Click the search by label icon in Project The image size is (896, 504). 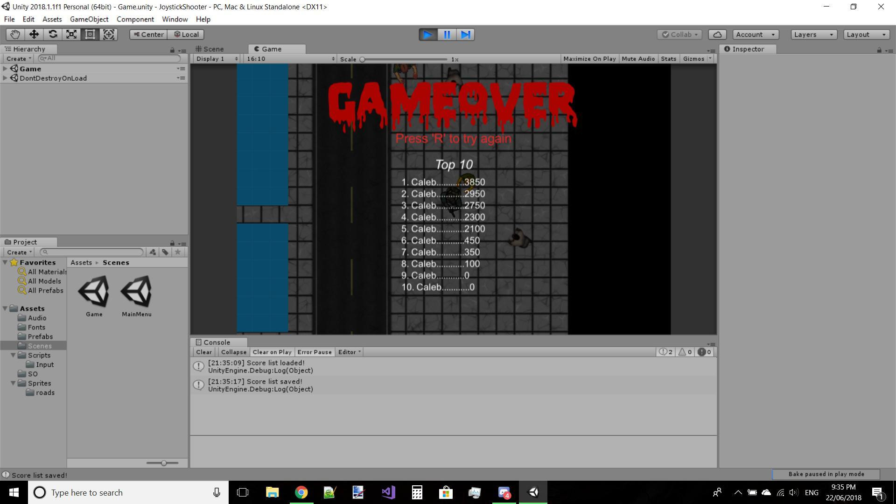point(165,252)
